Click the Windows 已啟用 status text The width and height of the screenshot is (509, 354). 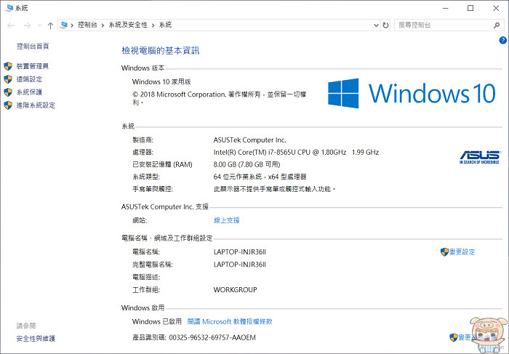click(x=157, y=321)
